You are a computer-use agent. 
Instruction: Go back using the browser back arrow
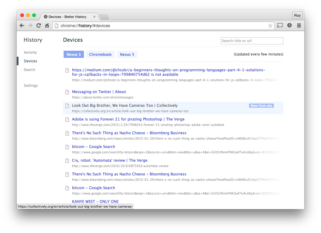pyautogui.click(x=22, y=26)
